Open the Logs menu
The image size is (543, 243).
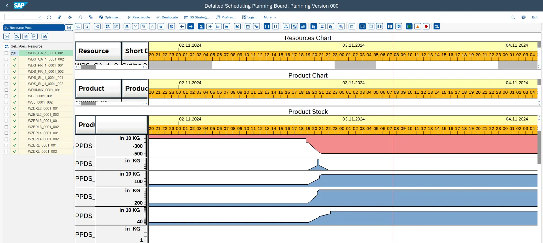coord(250,17)
